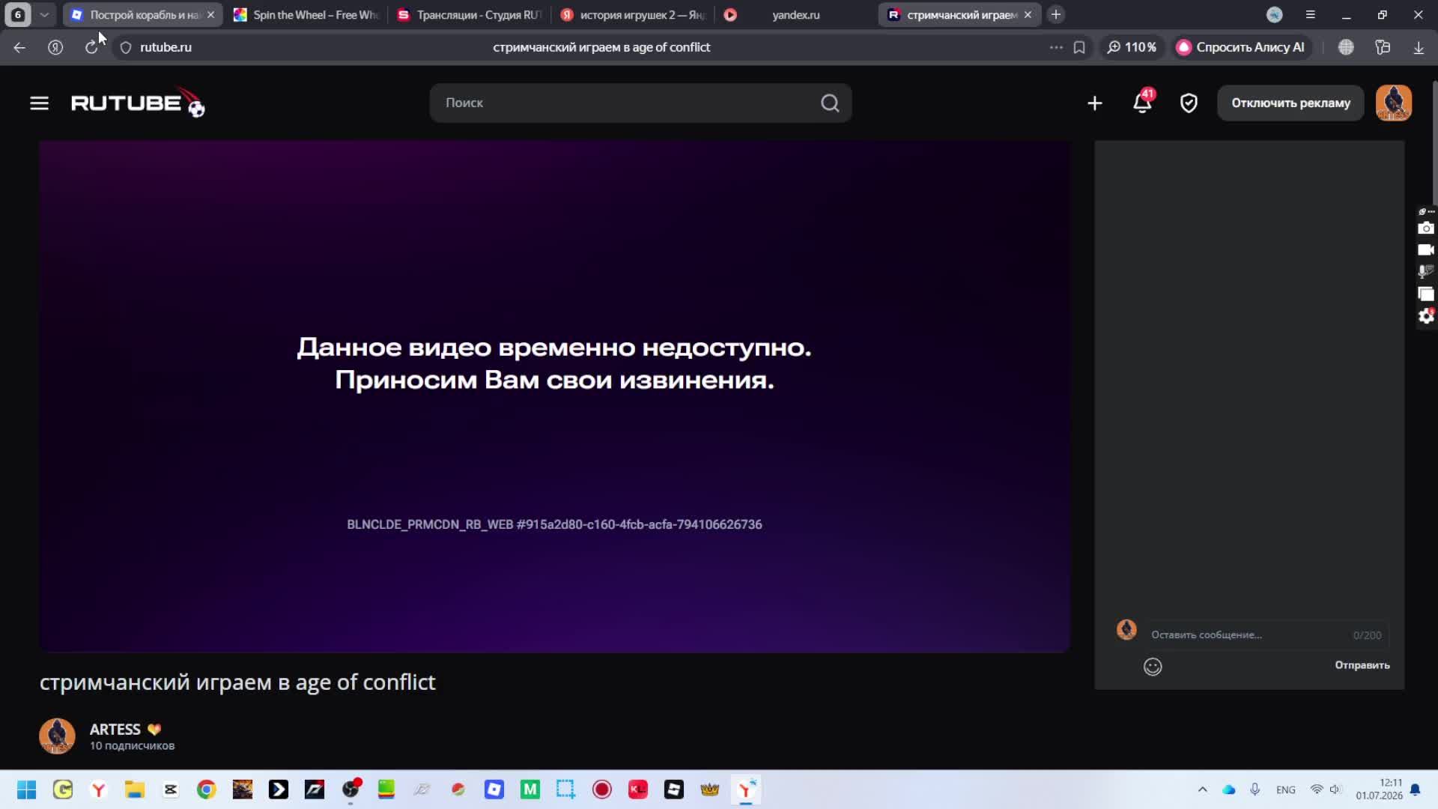This screenshot has height=809, width=1438.
Task: Open the Snipping Tool icon in taskbar
Action: pyautogui.click(x=565, y=790)
